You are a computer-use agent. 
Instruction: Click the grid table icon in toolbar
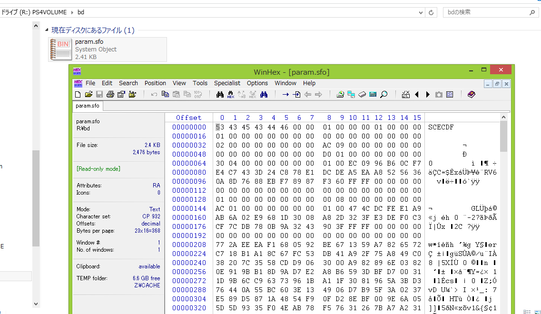(450, 95)
